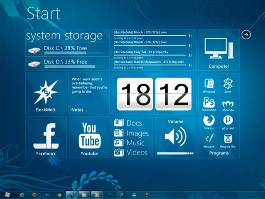Open Internet Explorer from the taskbar
The height and width of the screenshot is (199, 265).
click(x=22, y=195)
